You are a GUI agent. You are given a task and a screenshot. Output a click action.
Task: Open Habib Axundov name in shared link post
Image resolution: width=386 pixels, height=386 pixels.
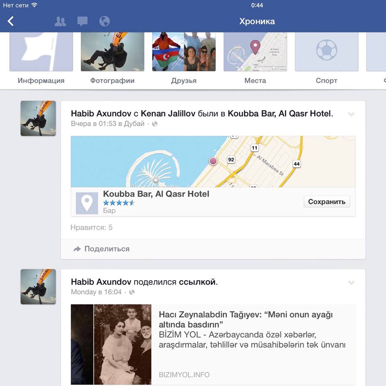click(x=101, y=282)
